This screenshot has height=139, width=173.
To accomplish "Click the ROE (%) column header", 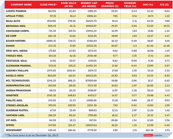I will pos(150,5).
